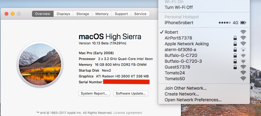This screenshot has height=116, width=261.
Task: Click the Wi-Fi signal icon for Buffalo-G-C720
Action: click(243, 55)
